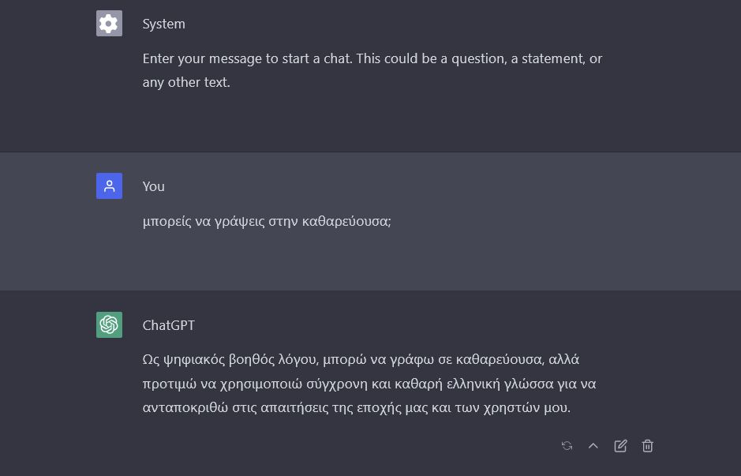Image resolution: width=741 pixels, height=476 pixels.
Task: Click the edit message pencil icon
Action: coord(620,446)
